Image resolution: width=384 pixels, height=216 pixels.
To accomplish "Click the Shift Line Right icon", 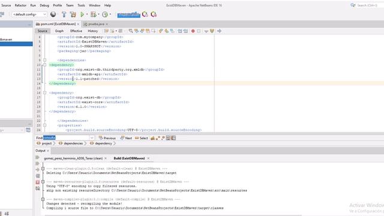I will point(185,31).
